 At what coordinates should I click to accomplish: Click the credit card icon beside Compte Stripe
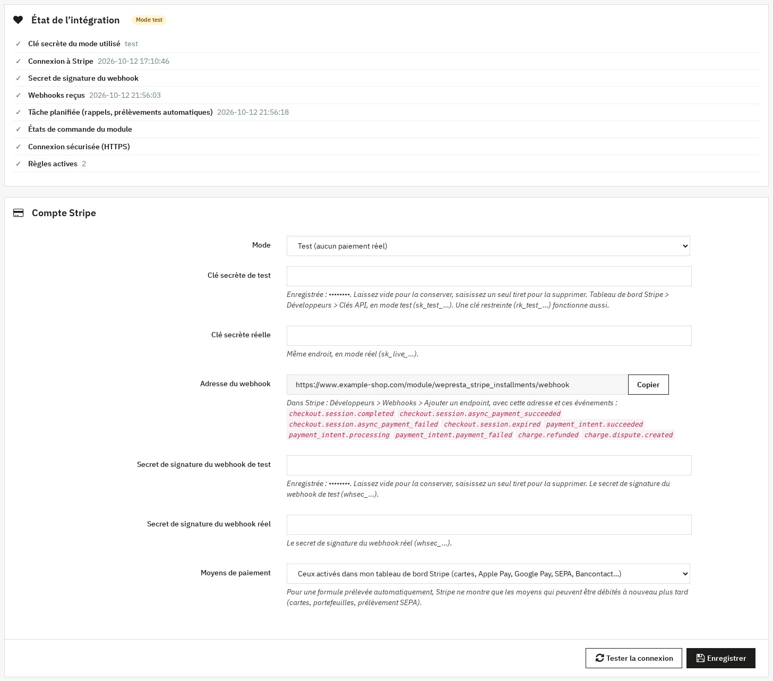(19, 213)
